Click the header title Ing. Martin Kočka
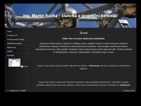The image size is (141, 106). coord(70,16)
